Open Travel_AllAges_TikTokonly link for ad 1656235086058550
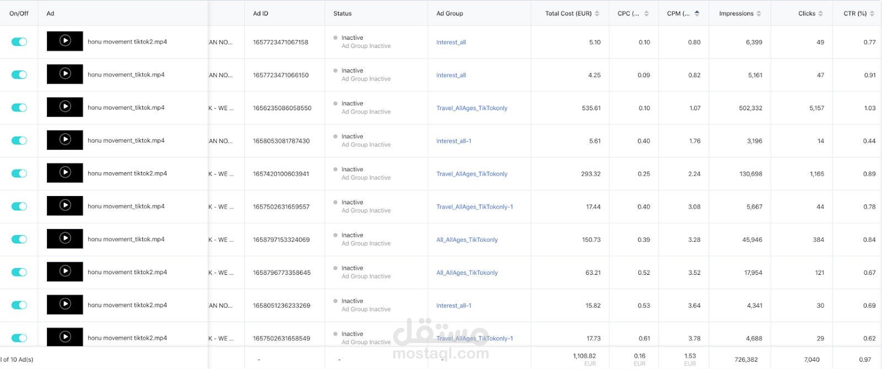 click(x=472, y=108)
